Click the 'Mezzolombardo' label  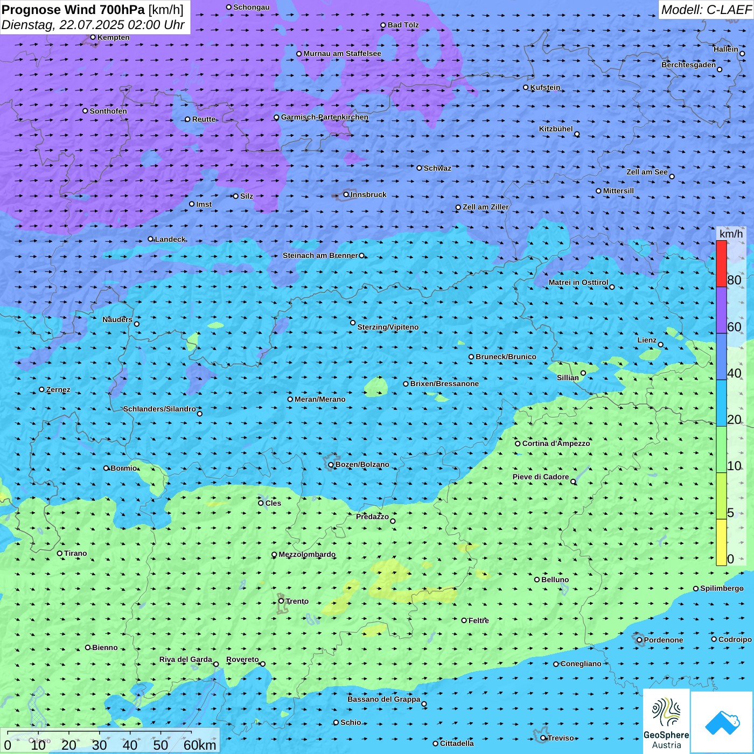307,554
